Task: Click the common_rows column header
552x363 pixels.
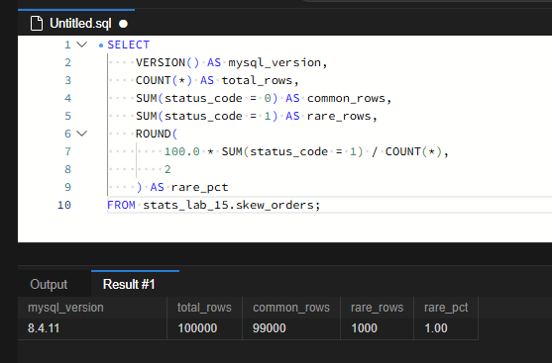Action: coord(291,308)
